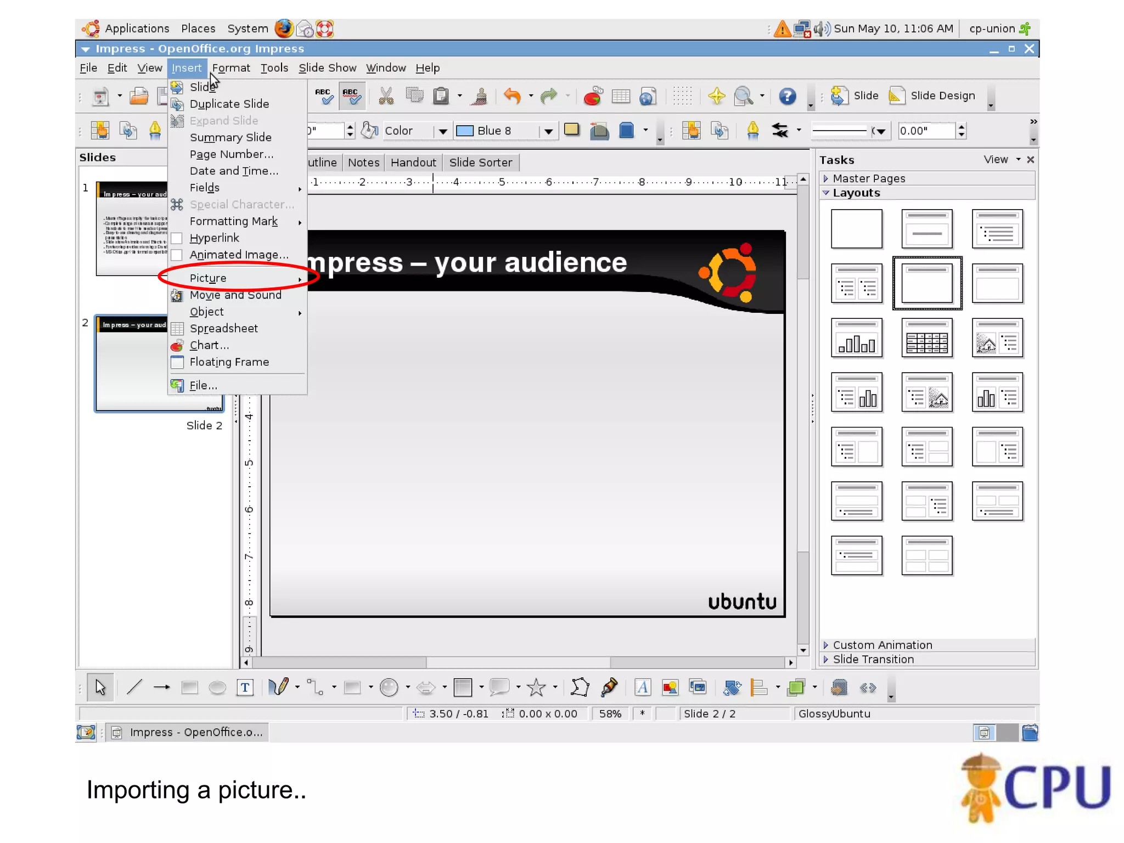Click the Format Paintbrush icon
Viewport: 1124px width, 843px height.
click(x=480, y=97)
